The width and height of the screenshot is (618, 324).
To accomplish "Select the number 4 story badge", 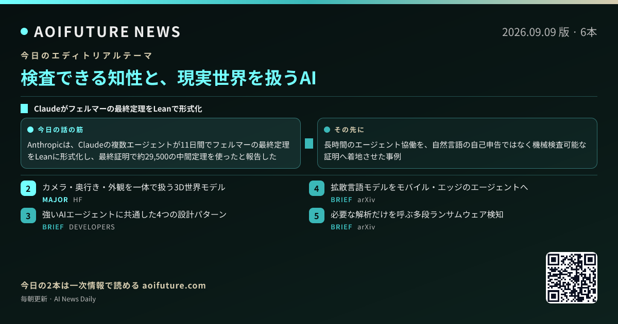I will 317,188.
